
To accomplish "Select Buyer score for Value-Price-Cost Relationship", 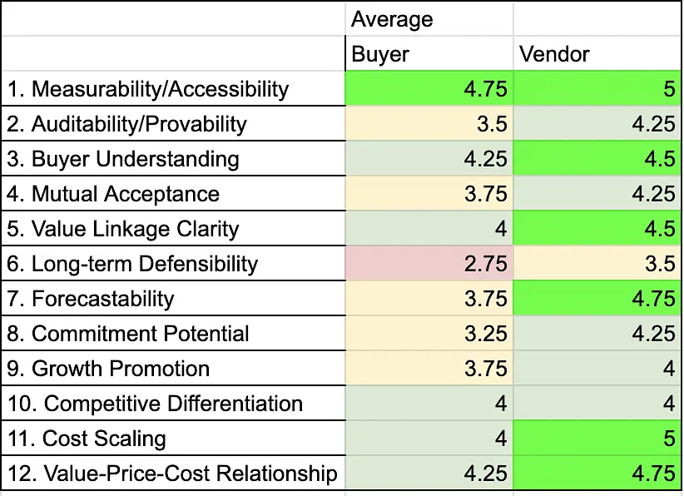I will click(x=429, y=474).
